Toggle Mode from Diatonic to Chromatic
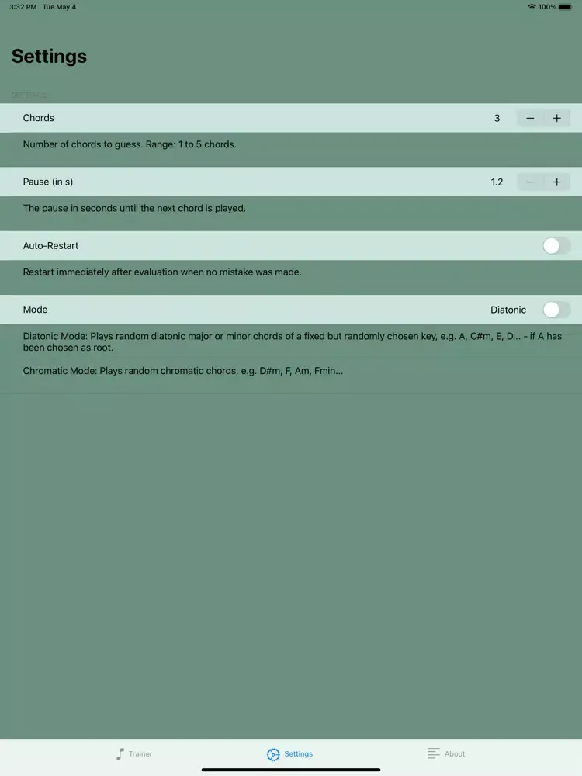 pos(556,310)
